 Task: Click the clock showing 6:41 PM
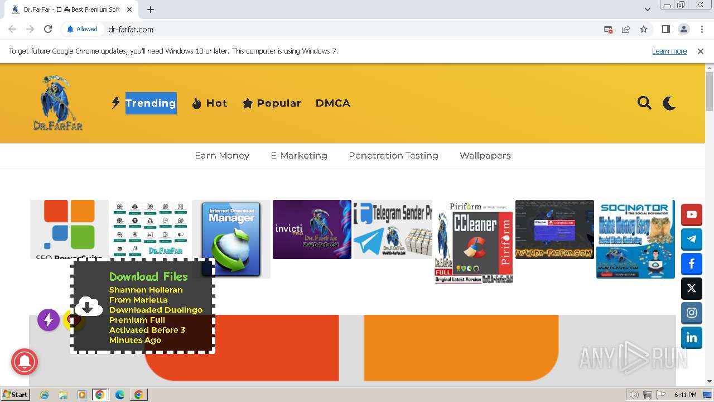[685, 395]
